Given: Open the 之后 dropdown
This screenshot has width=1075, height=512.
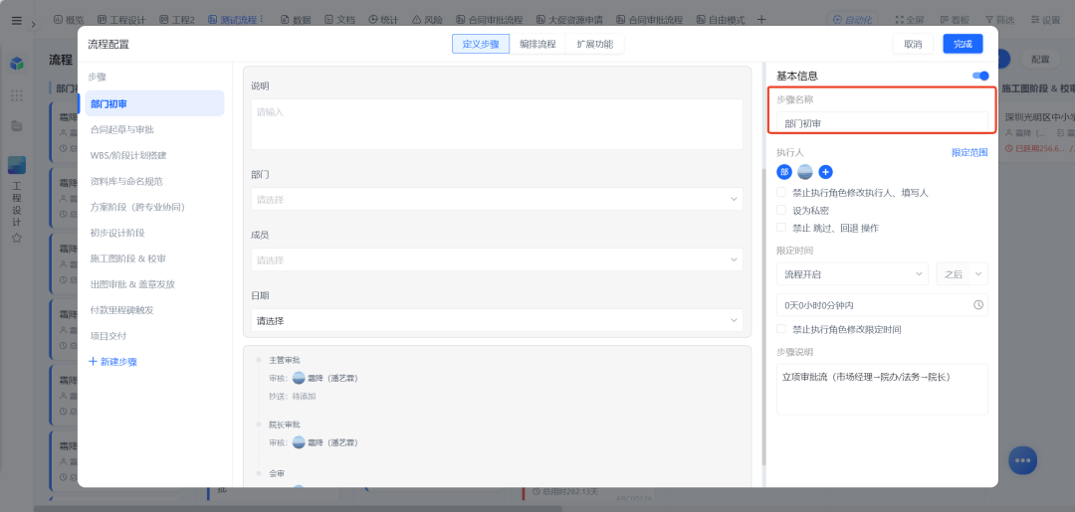Looking at the screenshot, I should tap(962, 273).
